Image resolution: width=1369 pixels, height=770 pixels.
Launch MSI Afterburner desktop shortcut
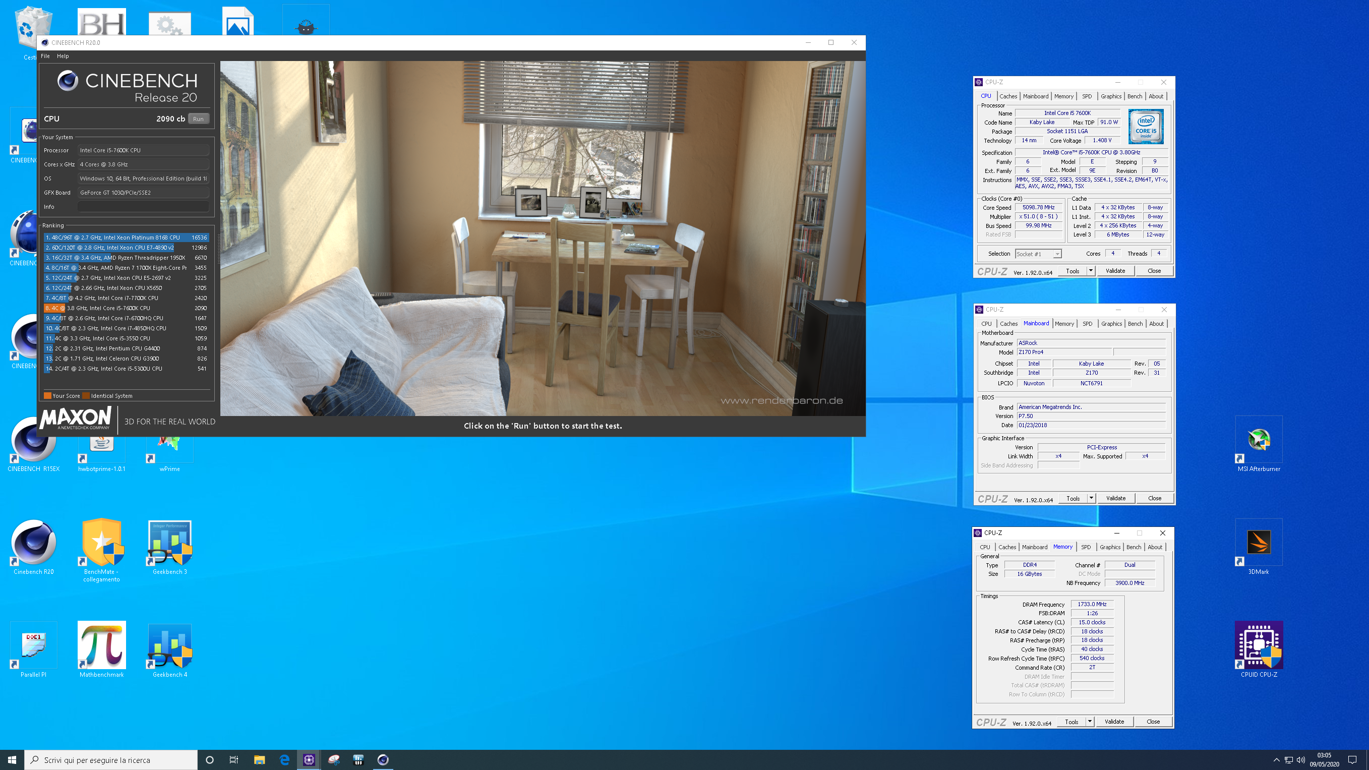[1259, 444]
